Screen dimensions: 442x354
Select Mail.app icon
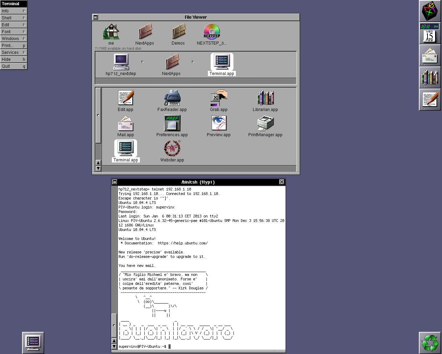pyautogui.click(x=125, y=123)
